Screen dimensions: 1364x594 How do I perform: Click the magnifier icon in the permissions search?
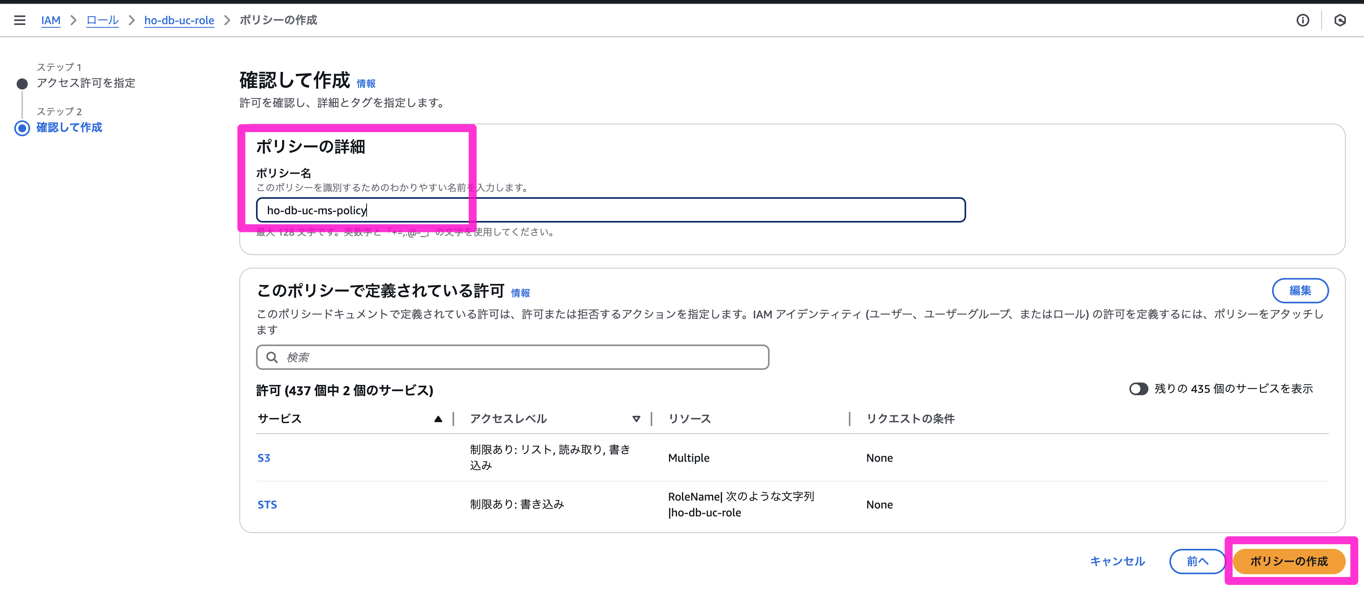(271, 357)
